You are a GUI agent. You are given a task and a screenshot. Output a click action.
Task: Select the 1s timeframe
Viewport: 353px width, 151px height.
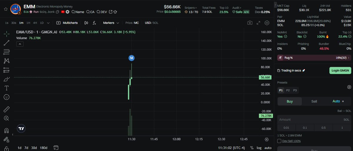pos(6,23)
